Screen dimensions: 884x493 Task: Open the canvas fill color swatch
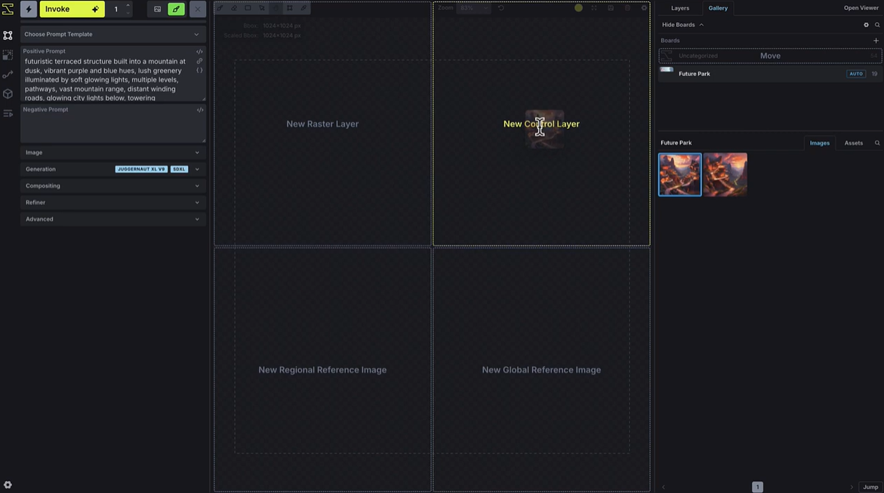click(578, 8)
